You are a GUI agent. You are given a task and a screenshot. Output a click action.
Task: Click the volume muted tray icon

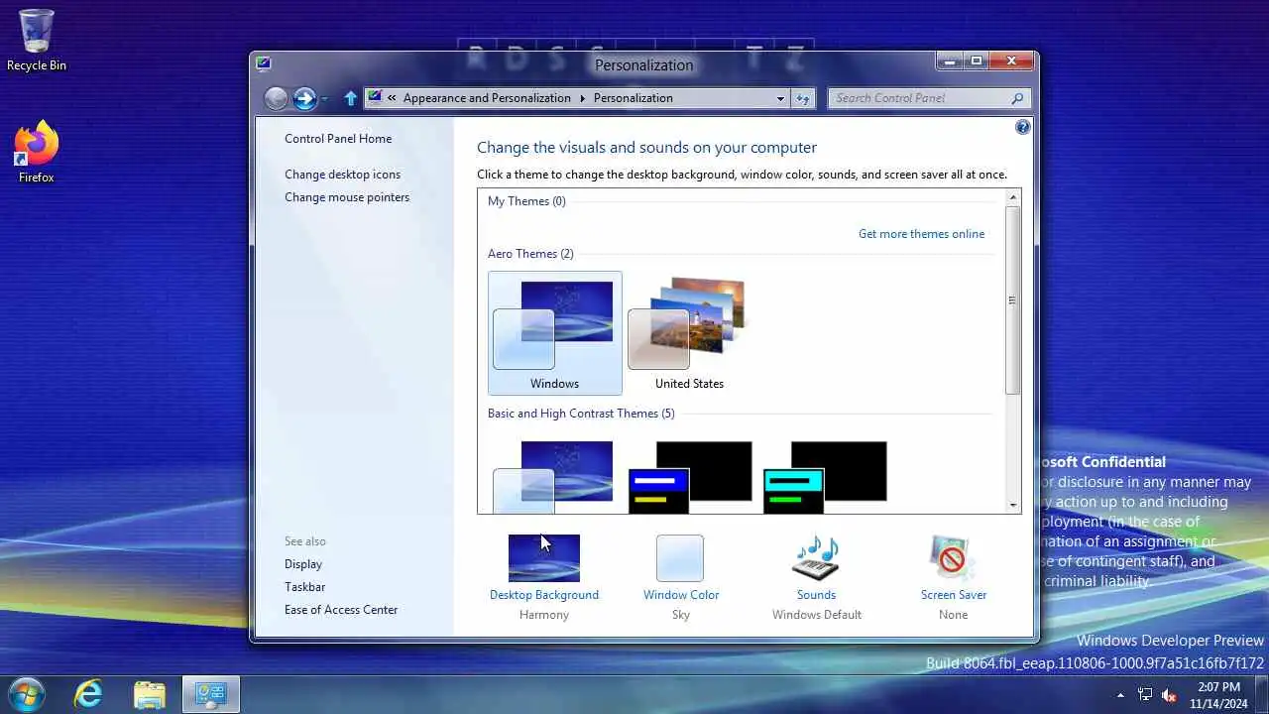pyautogui.click(x=1169, y=695)
